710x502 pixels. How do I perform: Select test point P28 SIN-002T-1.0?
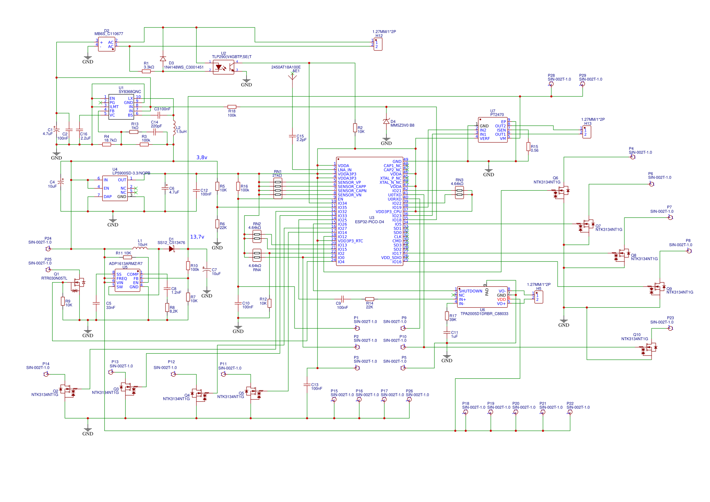pos(551,84)
